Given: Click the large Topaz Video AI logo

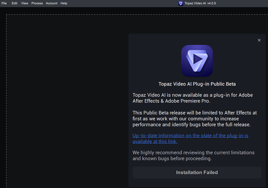Looking at the screenshot, I should click(197, 61).
